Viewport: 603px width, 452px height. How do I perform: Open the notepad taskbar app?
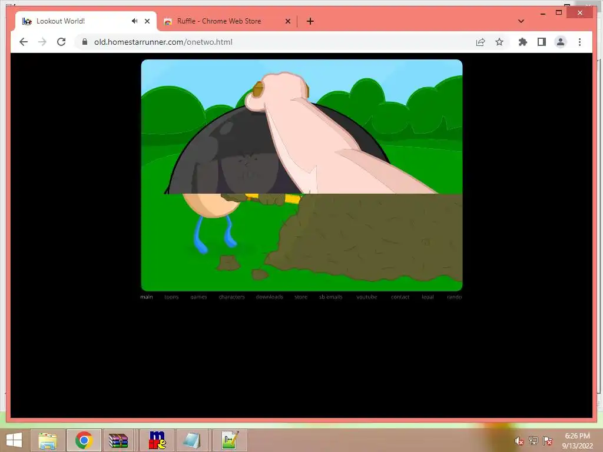(191, 440)
